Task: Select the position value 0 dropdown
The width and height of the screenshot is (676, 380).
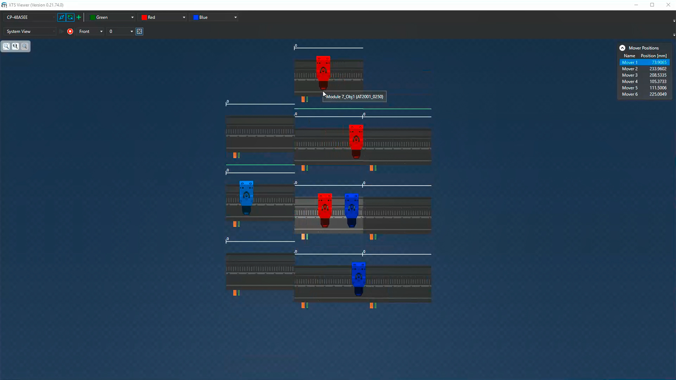Action: pos(120,31)
